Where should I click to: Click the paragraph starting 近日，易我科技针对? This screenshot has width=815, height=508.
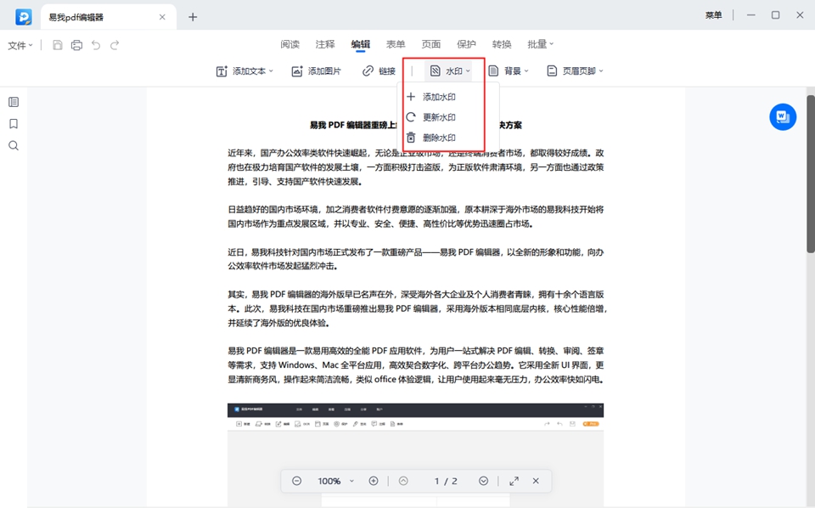416,259
